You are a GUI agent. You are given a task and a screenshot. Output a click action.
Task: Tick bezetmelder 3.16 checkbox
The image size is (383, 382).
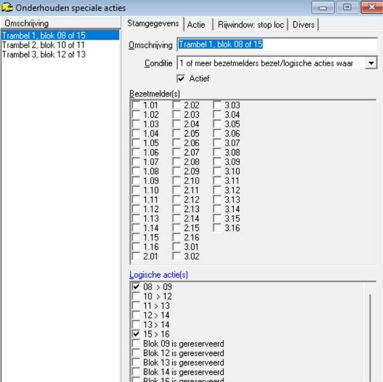(217, 228)
